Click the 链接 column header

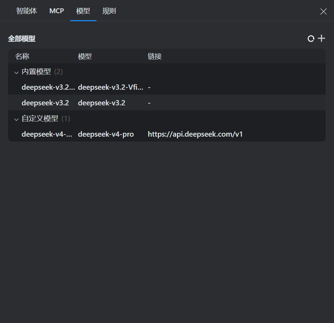pyautogui.click(x=155, y=56)
